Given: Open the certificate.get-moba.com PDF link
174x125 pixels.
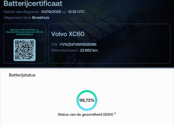Looking at the screenshot, I should tap(24, 33).
